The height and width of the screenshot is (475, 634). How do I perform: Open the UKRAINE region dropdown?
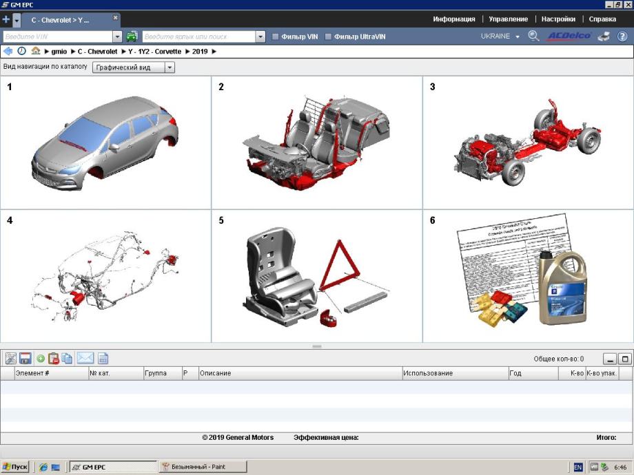pos(500,36)
